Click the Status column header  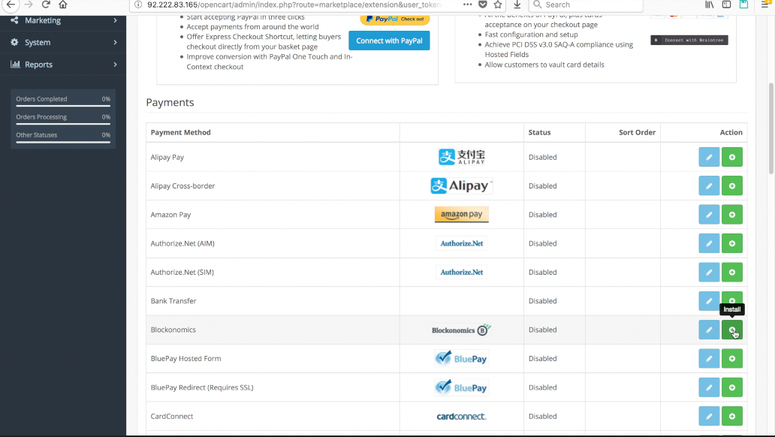pyautogui.click(x=539, y=132)
